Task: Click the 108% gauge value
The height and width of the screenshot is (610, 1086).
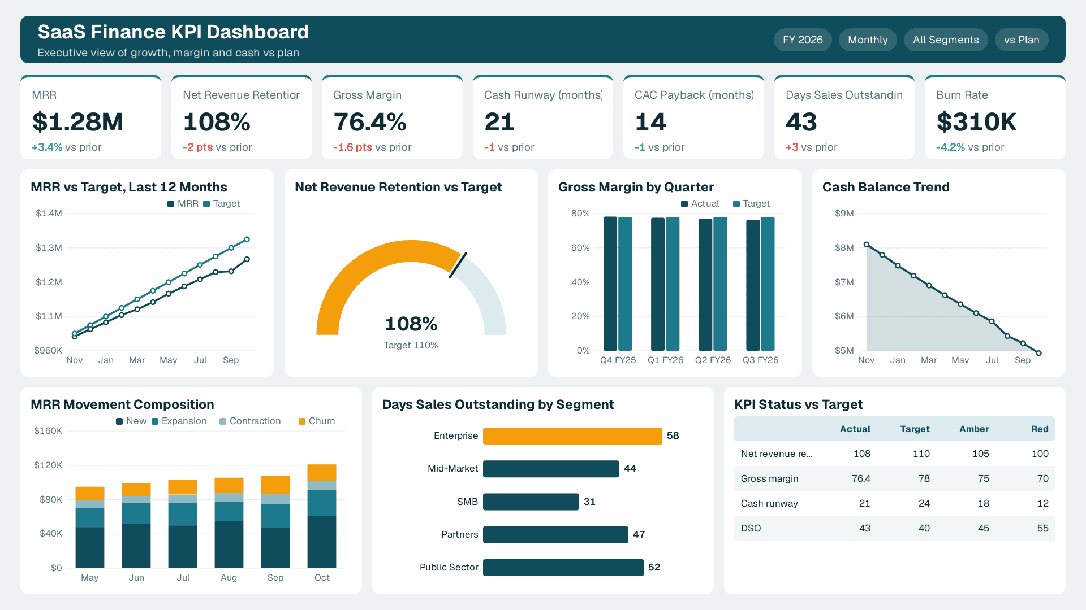Action: pos(411,324)
